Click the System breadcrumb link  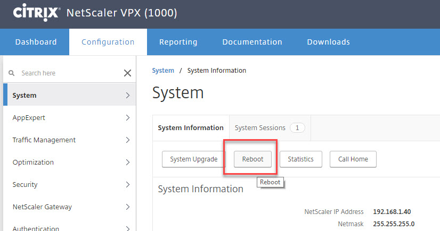pos(163,71)
